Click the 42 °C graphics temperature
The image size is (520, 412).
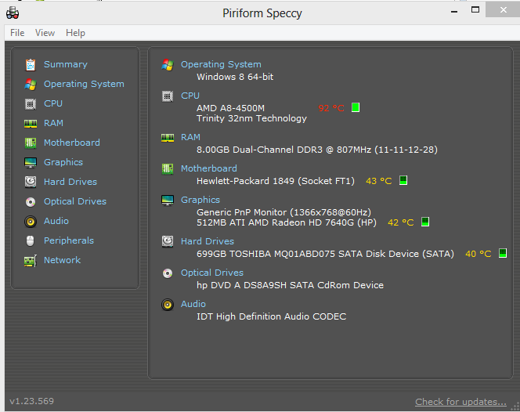(401, 222)
